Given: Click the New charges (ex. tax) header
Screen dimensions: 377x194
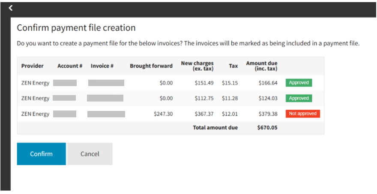Looking at the screenshot, I should tap(197, 66).
